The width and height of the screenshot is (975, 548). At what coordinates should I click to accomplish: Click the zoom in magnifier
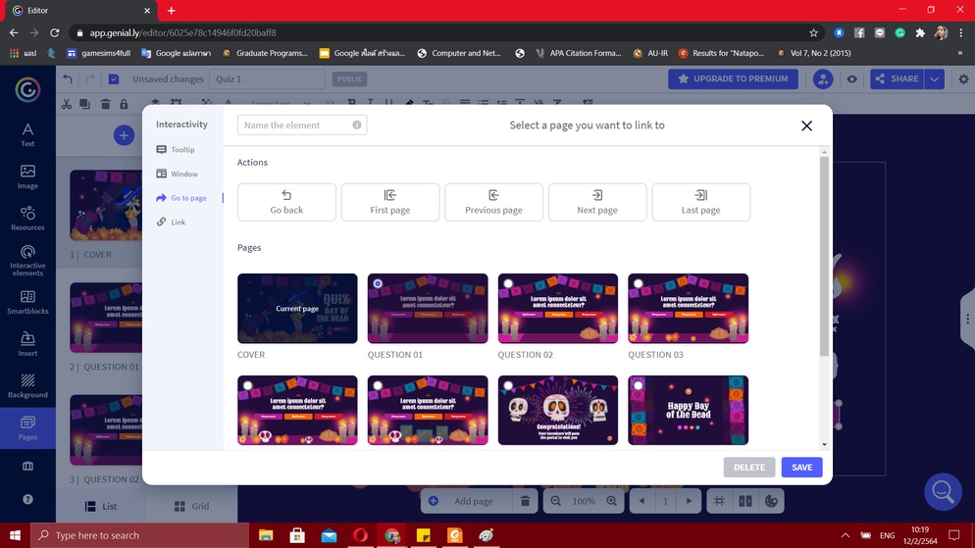point(611,501)
